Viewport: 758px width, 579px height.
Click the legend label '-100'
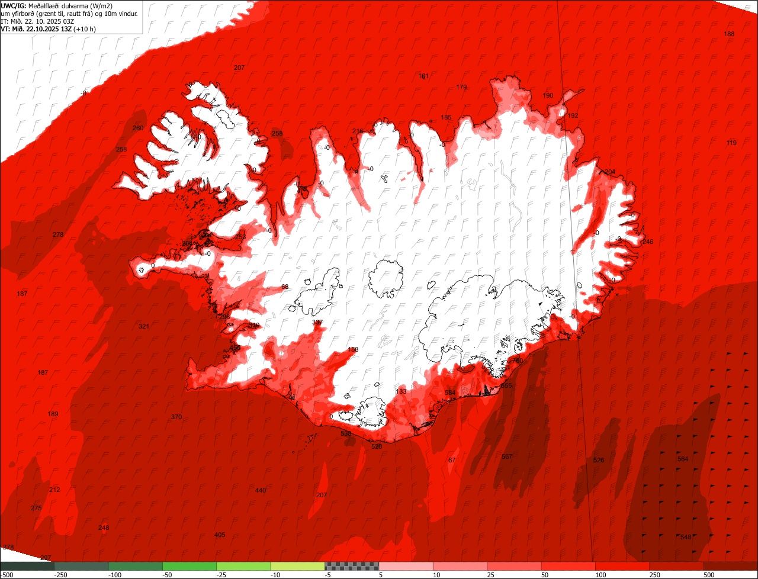coord(114,575)
